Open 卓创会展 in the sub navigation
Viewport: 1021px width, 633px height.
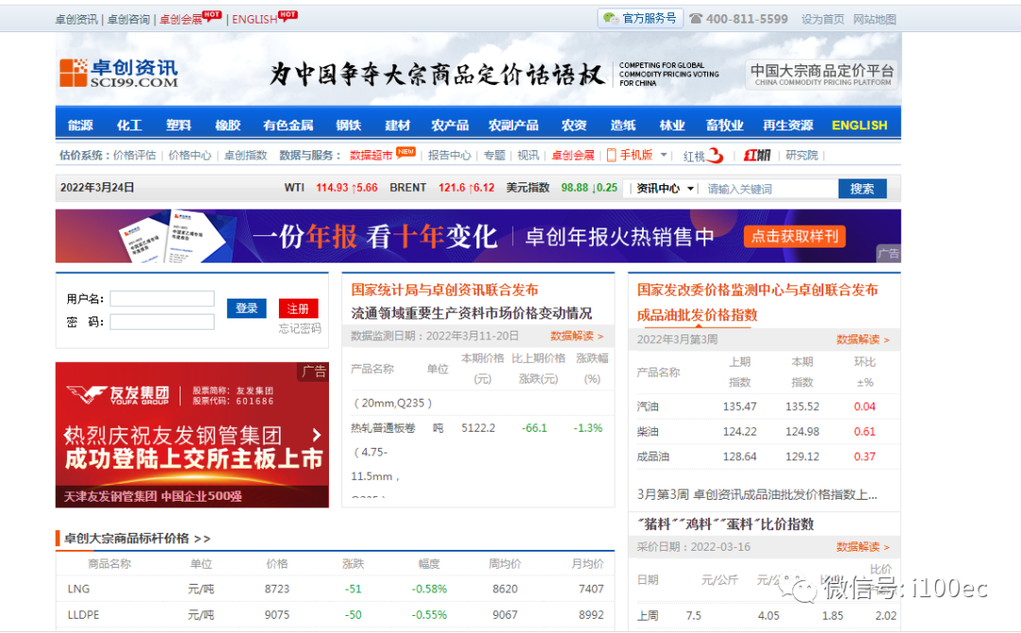(x=573, y=155)
